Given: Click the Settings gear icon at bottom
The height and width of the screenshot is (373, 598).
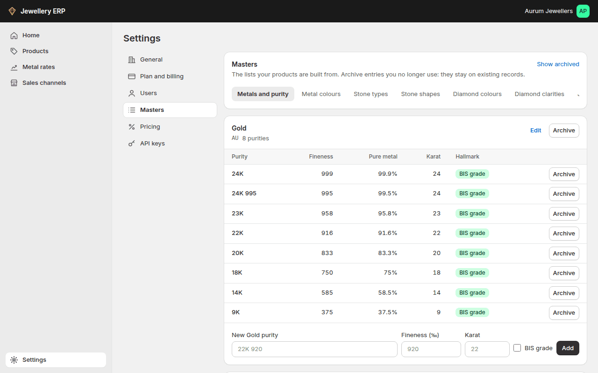Looking at the screenshot, I should coord(14,360).
